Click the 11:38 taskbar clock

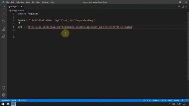[179, 104]
